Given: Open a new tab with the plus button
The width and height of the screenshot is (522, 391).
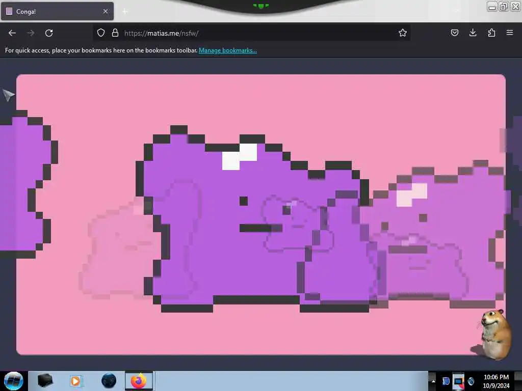Looking at the screenshot, I should coord(125,11).
